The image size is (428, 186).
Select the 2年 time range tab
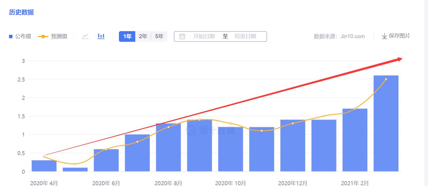coord(143,36)
